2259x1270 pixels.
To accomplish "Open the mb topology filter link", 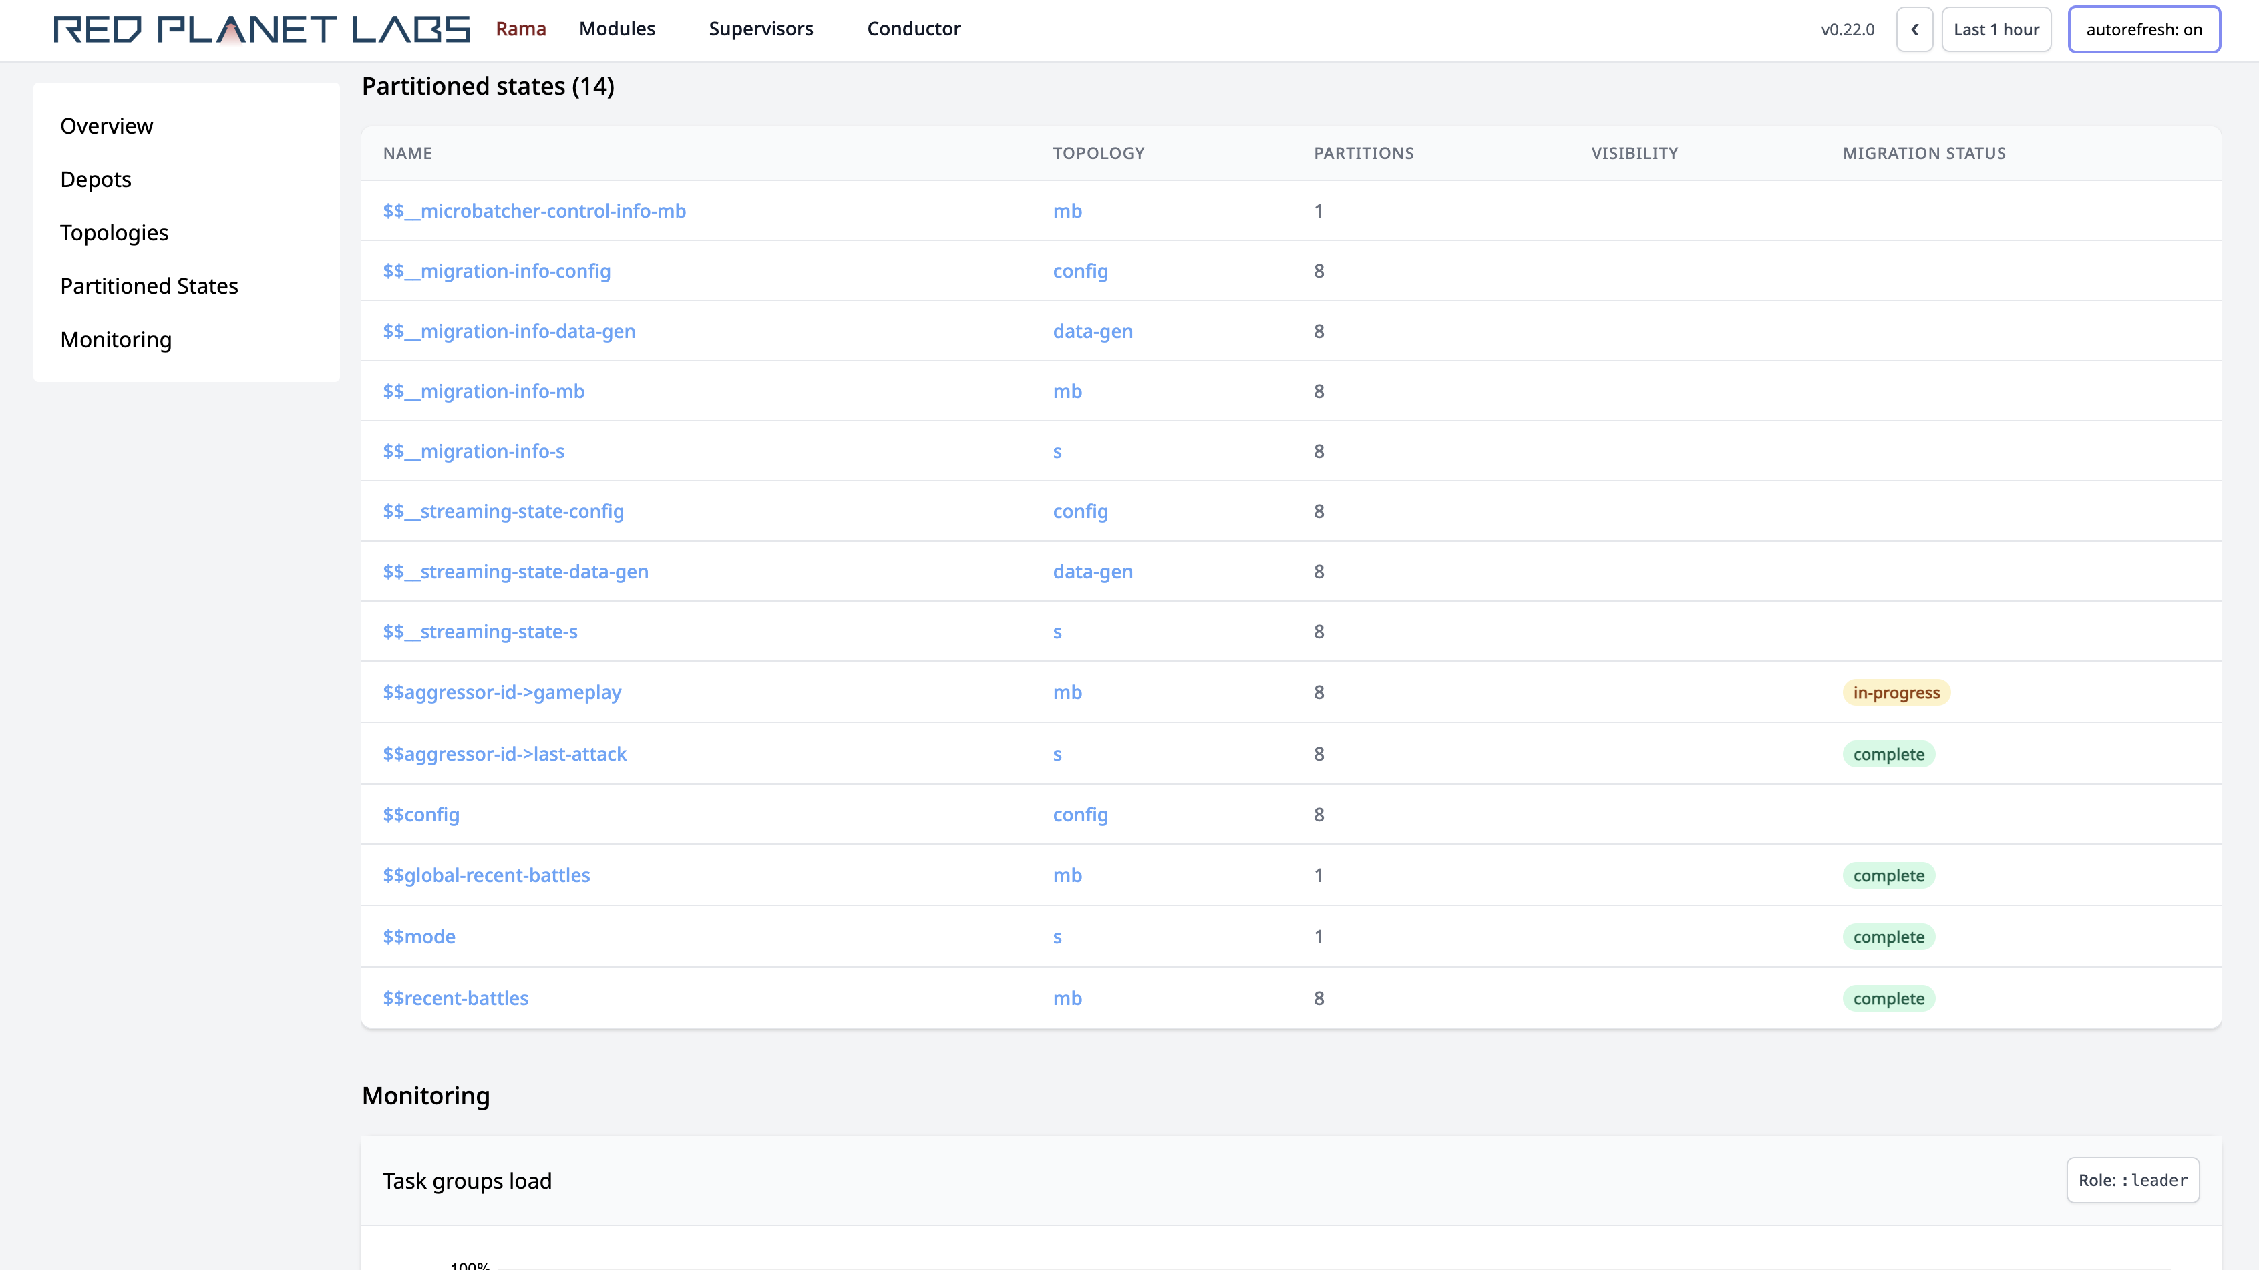I will (1067, 211).
